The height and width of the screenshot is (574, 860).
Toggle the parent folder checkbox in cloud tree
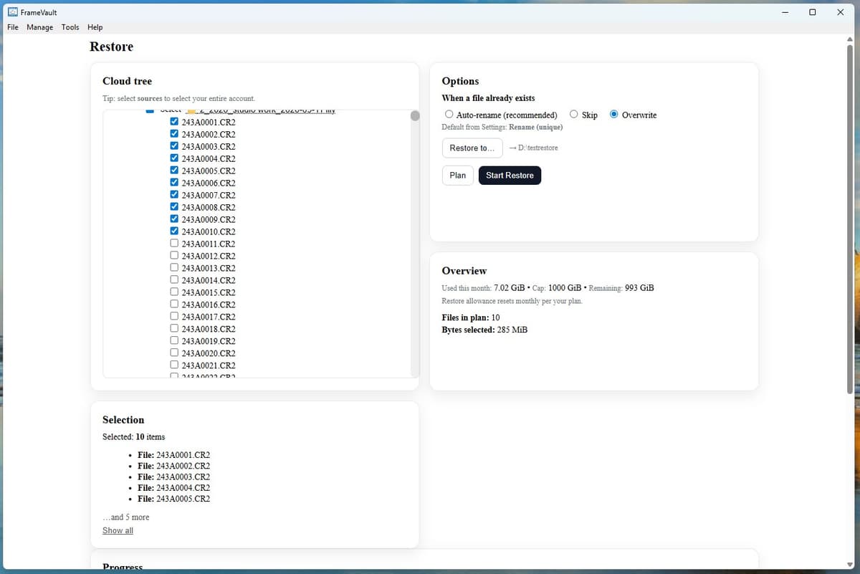tap(149, 110)
